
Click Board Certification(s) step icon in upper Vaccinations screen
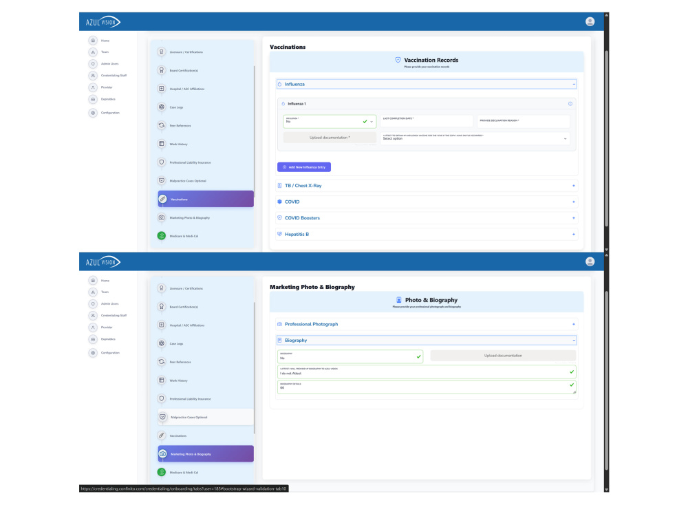coord(162,70)
